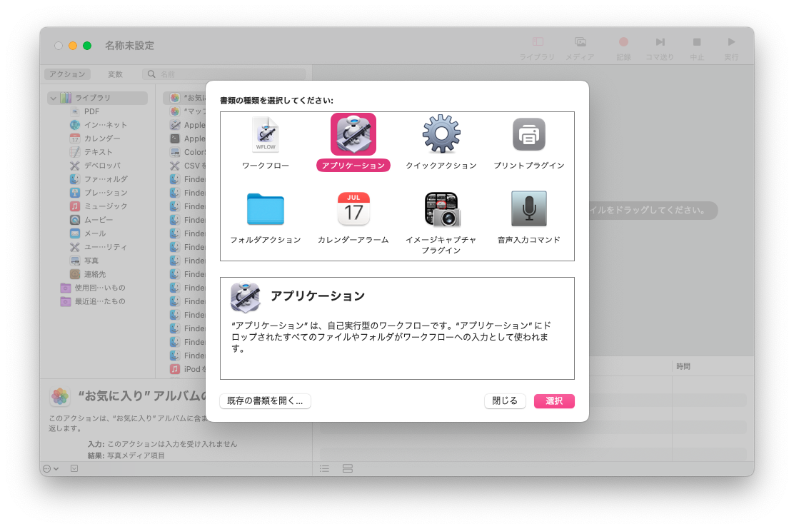Screen dimensions: 794x529
Task: Select the アプリケーション document type icon
Action: click(x=353, y=134)
